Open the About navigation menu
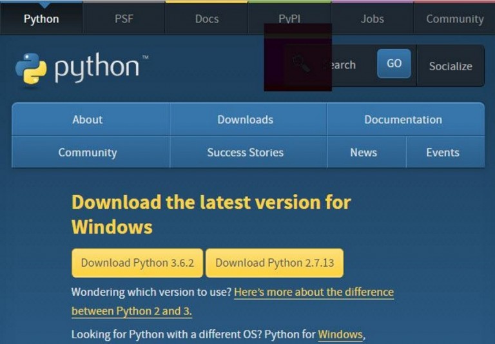The height and width of the screenshot is (344, 495). (x=87, y=119)
